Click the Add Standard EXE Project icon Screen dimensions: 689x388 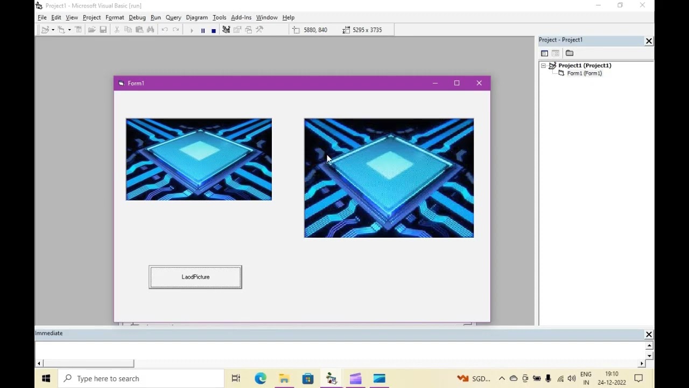coord(46,30)
